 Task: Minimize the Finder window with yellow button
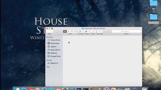(50, 28)
